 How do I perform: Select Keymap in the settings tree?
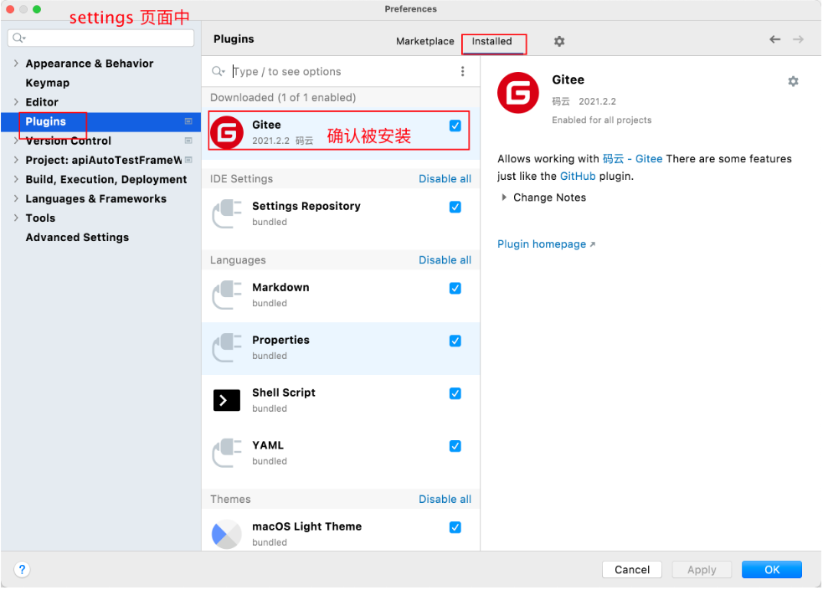47,83
